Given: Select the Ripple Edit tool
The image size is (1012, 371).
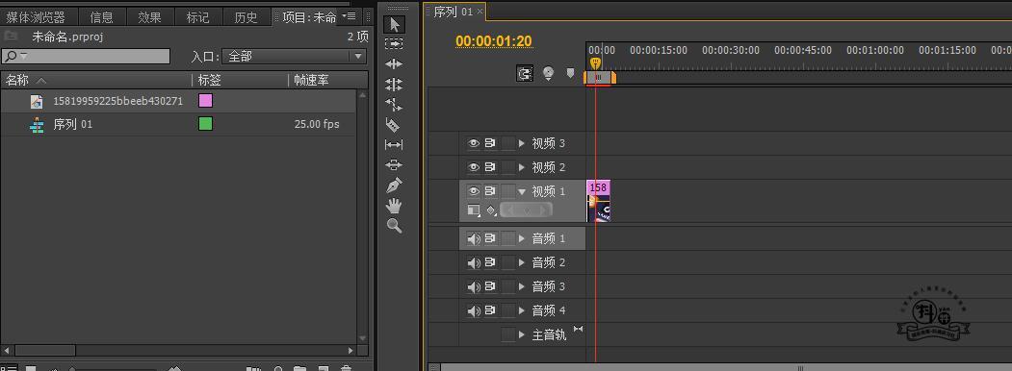Looking at the screenshot, I should tap(394, 63).
